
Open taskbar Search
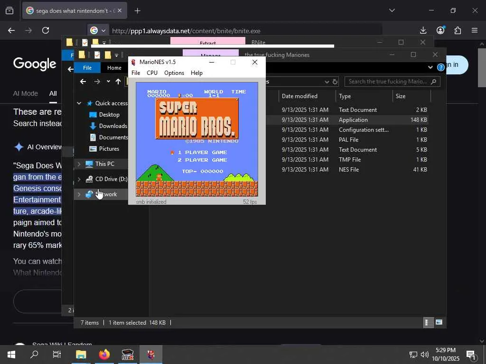(34, 355)
